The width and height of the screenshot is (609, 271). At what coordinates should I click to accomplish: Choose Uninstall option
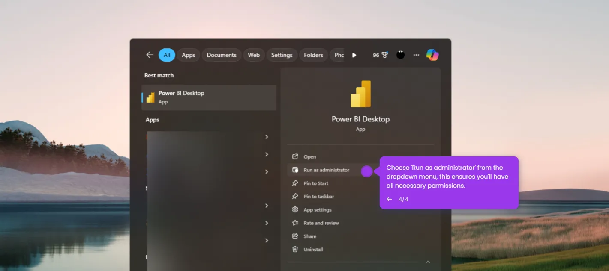[x=360, y=250]
